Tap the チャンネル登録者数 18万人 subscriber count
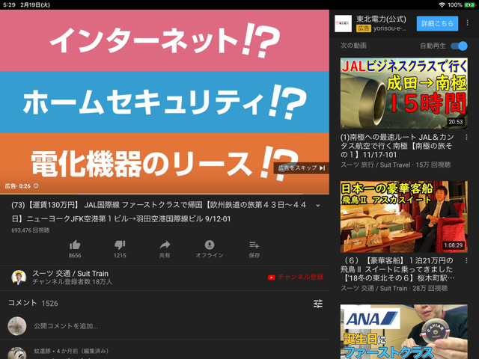Viewport: 479px width, 359px height. tap(73, 281)
